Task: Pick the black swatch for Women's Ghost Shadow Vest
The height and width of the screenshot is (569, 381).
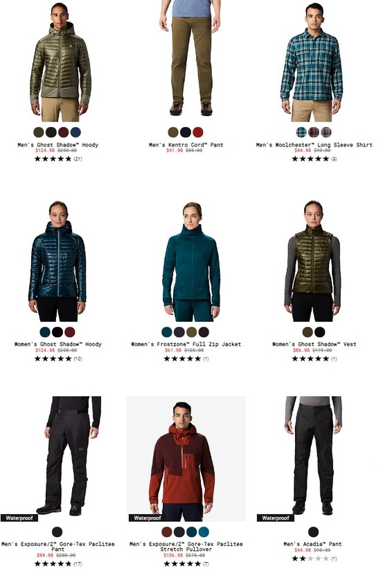Action: (319, 332)
